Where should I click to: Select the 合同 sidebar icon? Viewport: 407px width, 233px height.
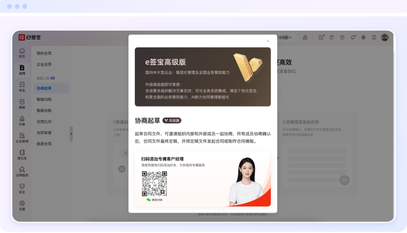pos(22,70)
